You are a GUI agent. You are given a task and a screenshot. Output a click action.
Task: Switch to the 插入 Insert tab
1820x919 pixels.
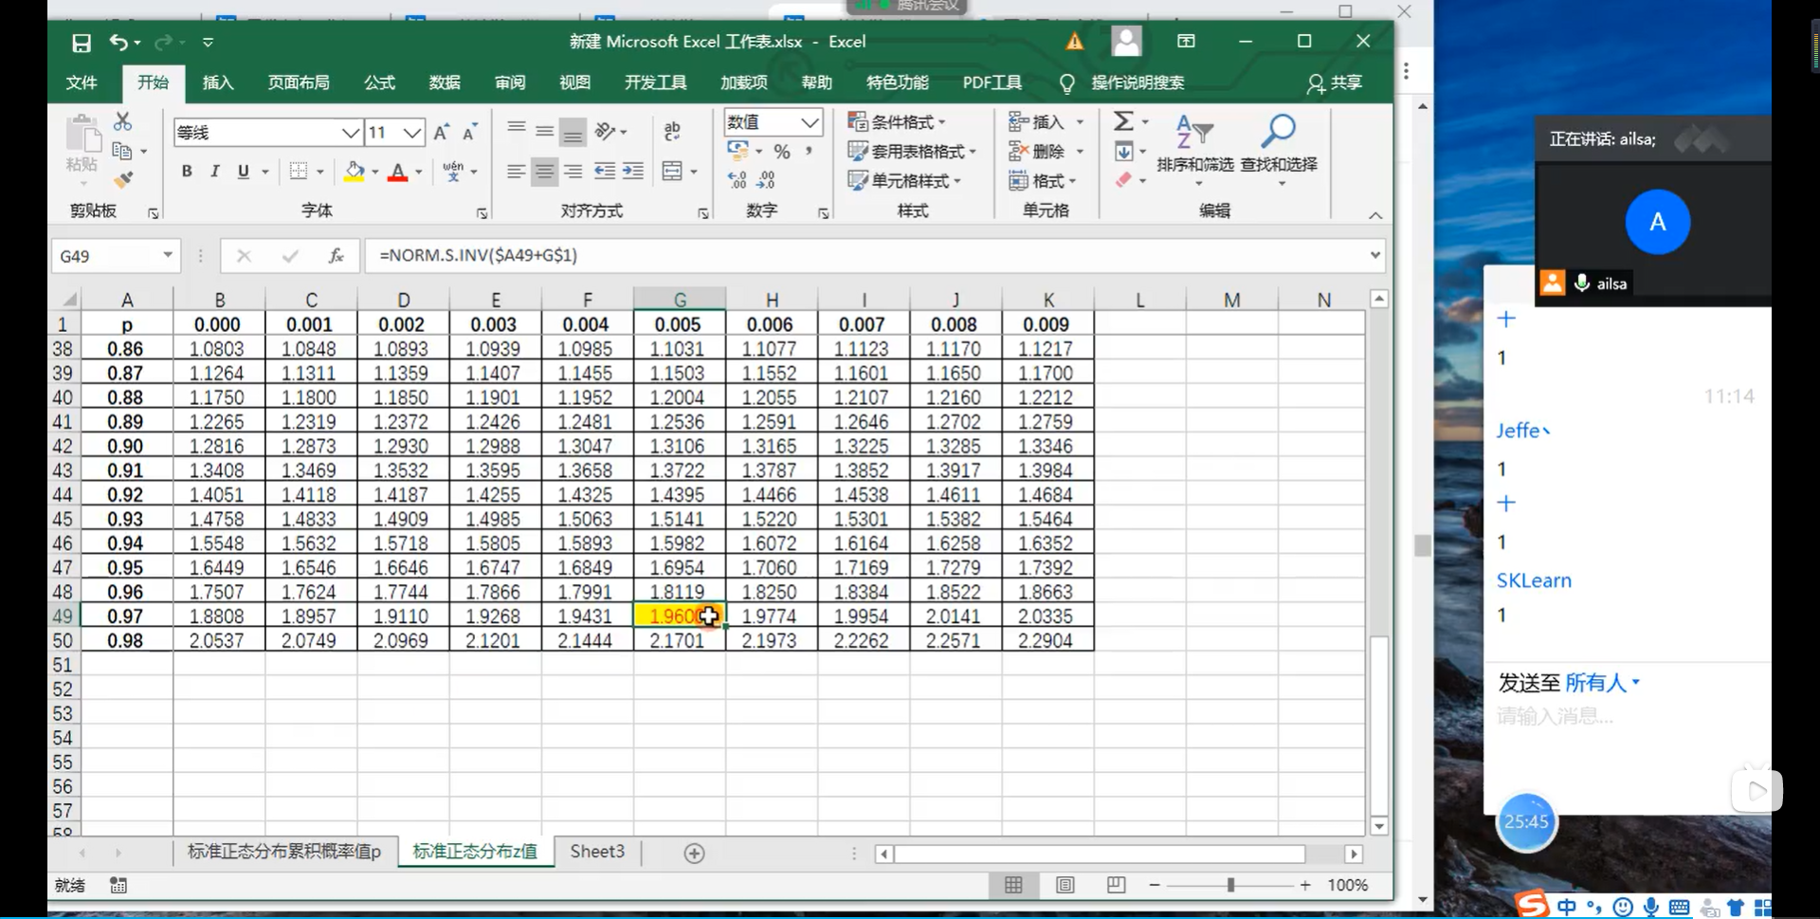coord(218,83)
